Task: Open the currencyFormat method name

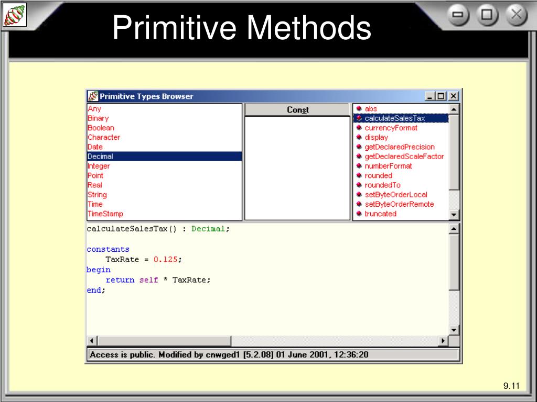Action: coord(391,128)
